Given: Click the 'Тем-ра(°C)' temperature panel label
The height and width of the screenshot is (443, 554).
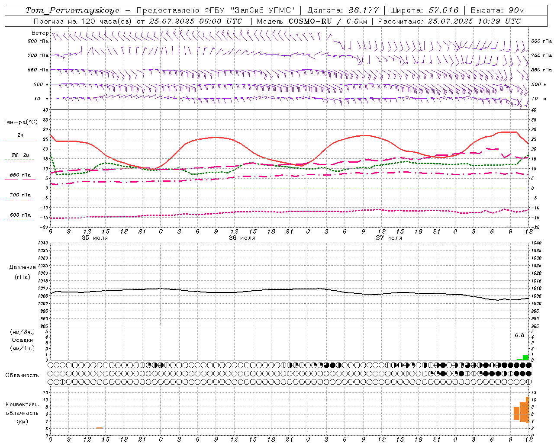Looking at the screenshot, I should coord(20,122).
